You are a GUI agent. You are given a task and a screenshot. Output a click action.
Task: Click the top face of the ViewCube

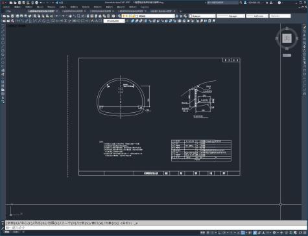[287, 39]
